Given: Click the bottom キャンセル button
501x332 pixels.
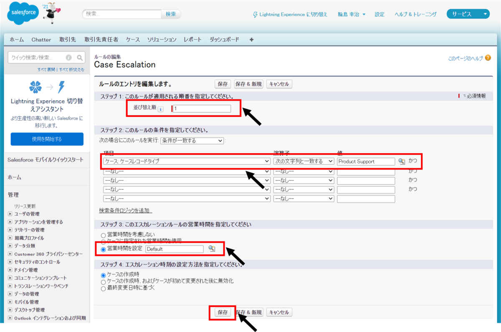Looking at the screenshot, I should 279,312.
